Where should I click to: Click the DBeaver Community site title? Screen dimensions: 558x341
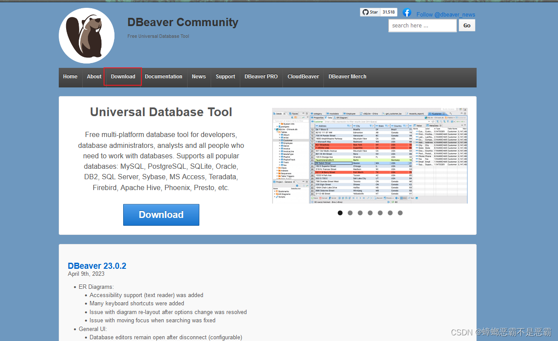point(183,22)
